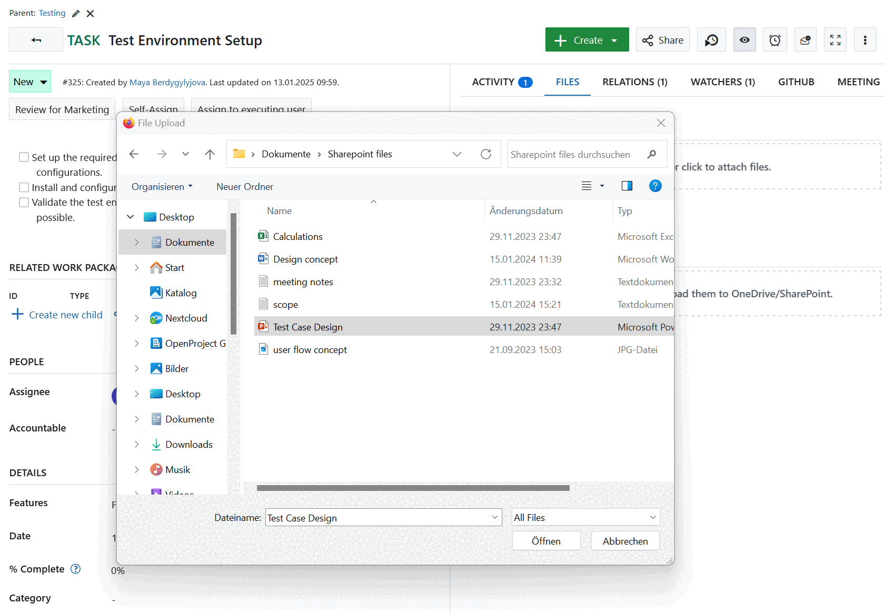Watch the task using the eye icon
The width and height of the screenshot is (885, 613).
click(744, 39)
